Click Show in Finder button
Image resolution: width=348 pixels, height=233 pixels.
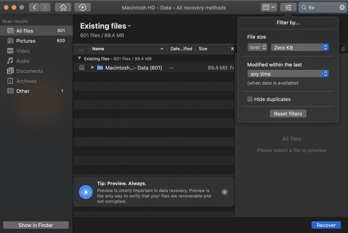(x=36, y=225)
